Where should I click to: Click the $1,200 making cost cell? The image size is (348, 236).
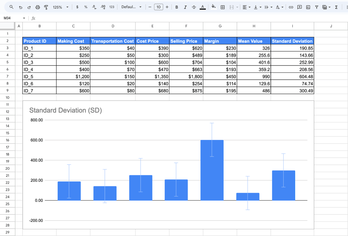click(x=73, y=77)
